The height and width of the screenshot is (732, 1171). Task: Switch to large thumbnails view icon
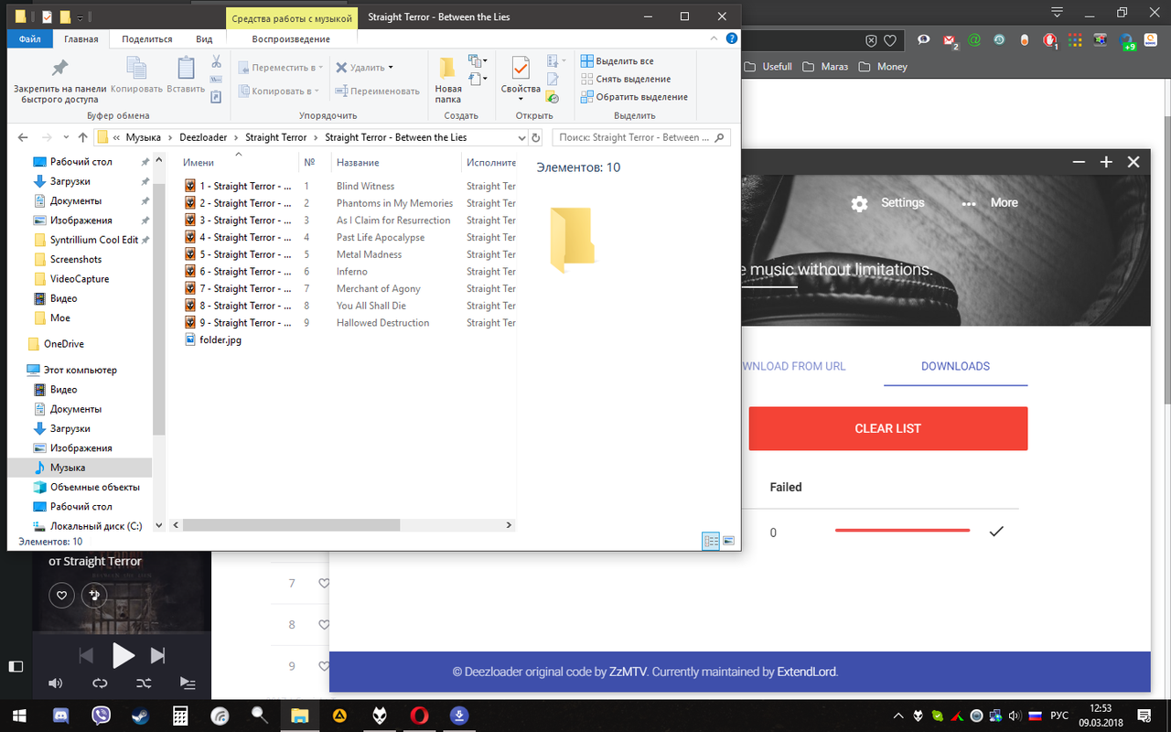(729, 541)
